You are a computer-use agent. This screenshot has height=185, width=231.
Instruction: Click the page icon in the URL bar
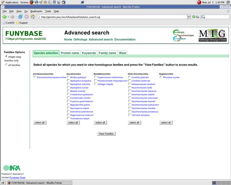coord(38,17)
